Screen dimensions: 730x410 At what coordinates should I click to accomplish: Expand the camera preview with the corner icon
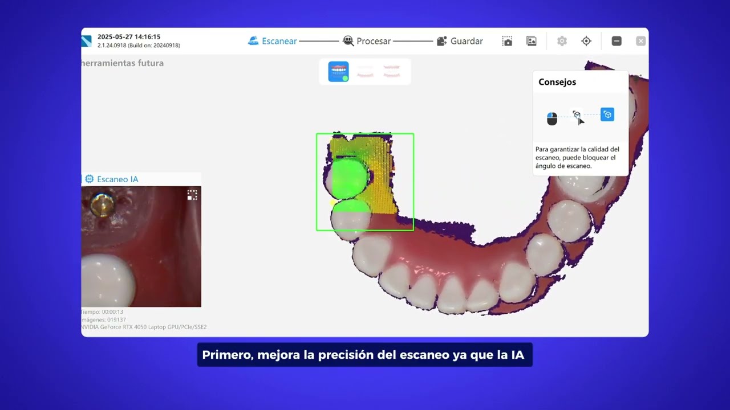[x=192, y=195]
